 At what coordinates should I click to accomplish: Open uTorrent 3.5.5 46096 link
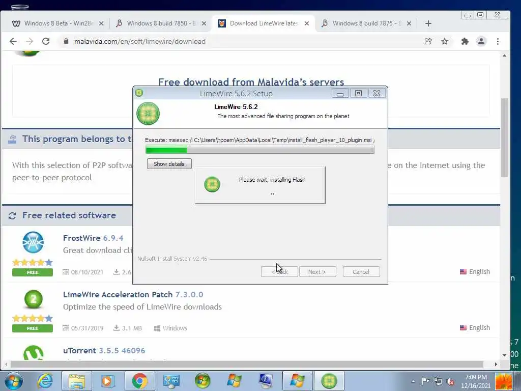104,350
